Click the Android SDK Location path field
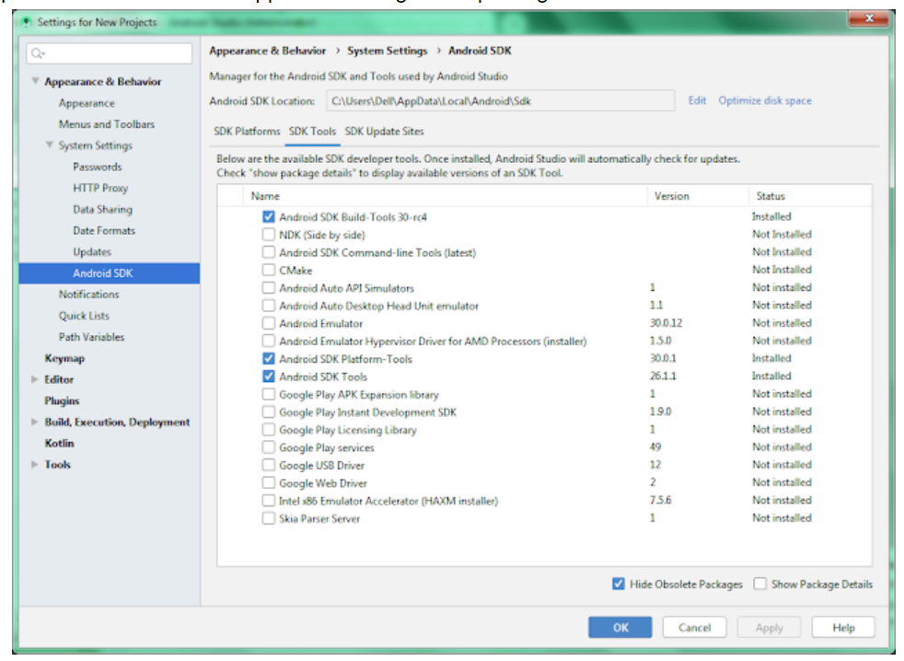The width and height of the screenshot is (904, 661). (501, 101)
